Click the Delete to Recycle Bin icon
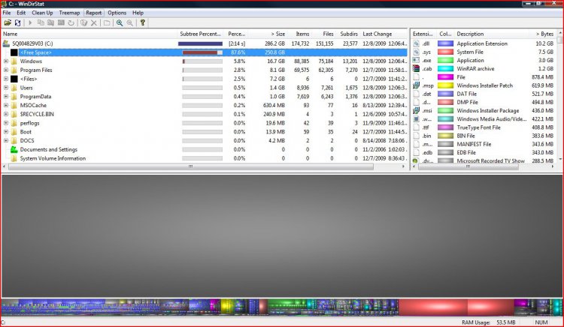This screenshot has height=327, width=564. click(83, 23)
